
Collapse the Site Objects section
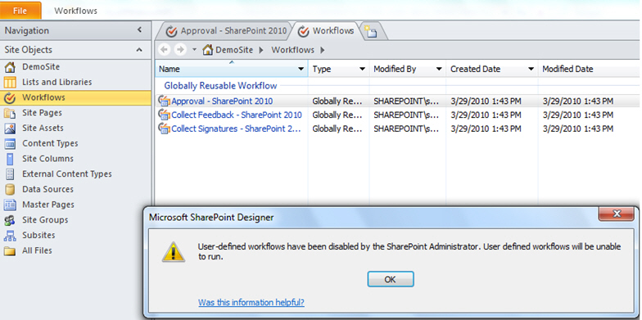point(139,50)
